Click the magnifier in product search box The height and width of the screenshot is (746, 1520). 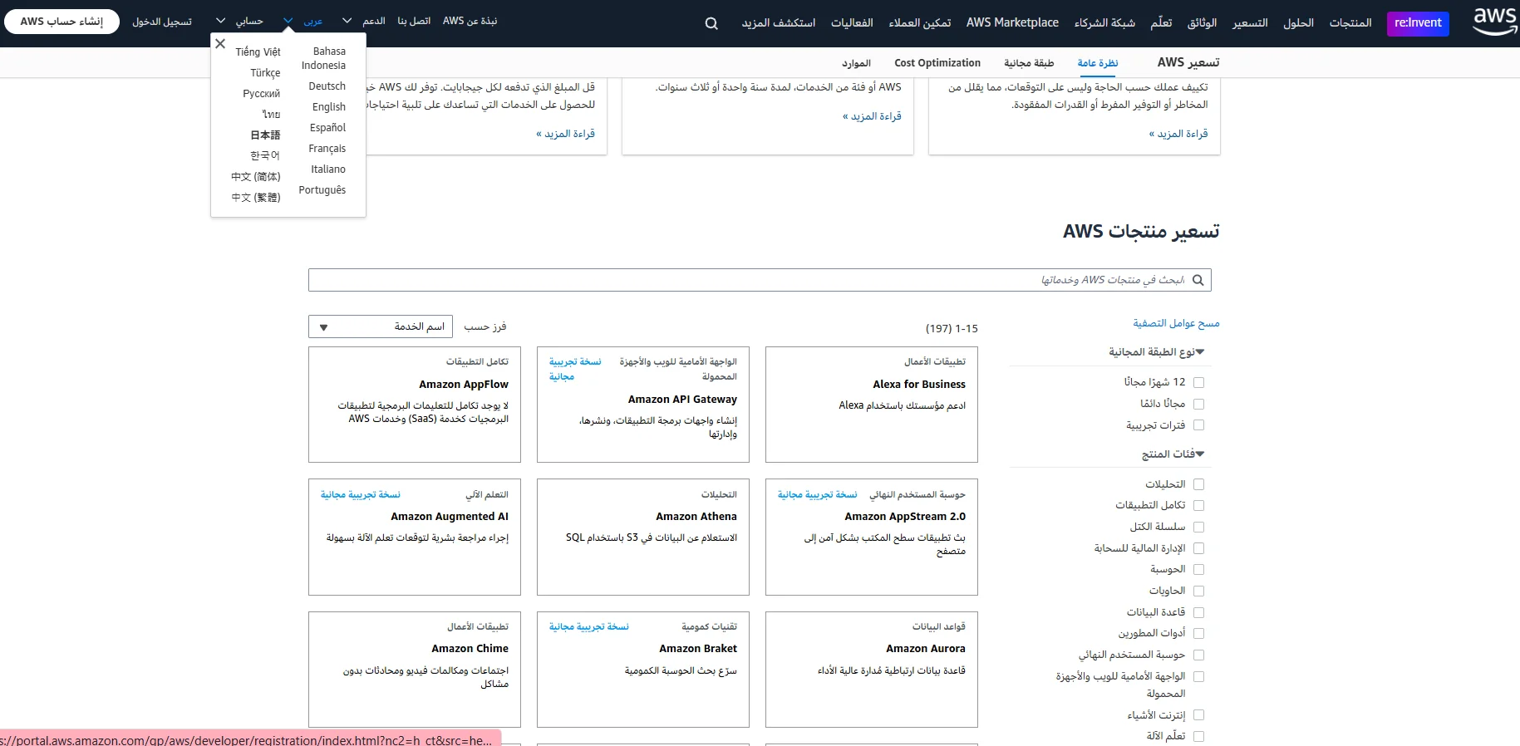pos(1198,280)
